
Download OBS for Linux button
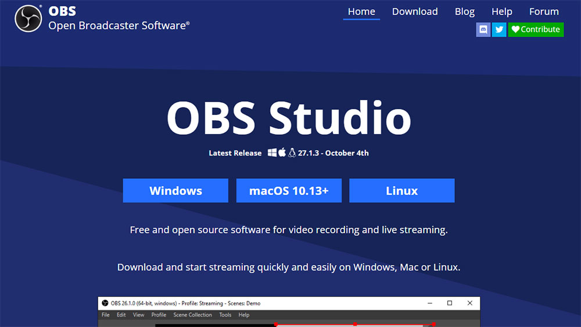(402, 191)
